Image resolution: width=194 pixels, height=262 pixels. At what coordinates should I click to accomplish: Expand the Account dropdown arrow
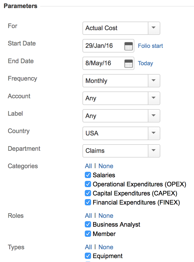(x=154, y=98)
